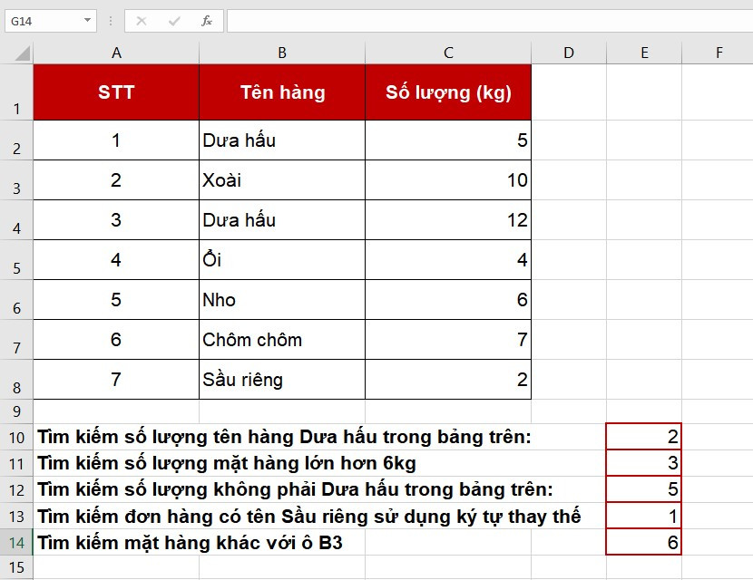Select column A header

(116, 53)
